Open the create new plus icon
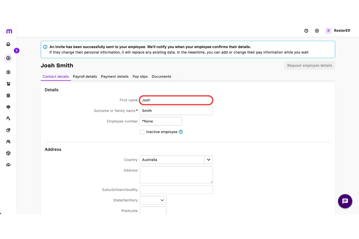Image resolution: width=359 pixels, height=239 pixels. point(8,58)
